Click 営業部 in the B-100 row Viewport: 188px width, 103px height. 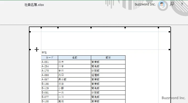click(x=96, y=101)
